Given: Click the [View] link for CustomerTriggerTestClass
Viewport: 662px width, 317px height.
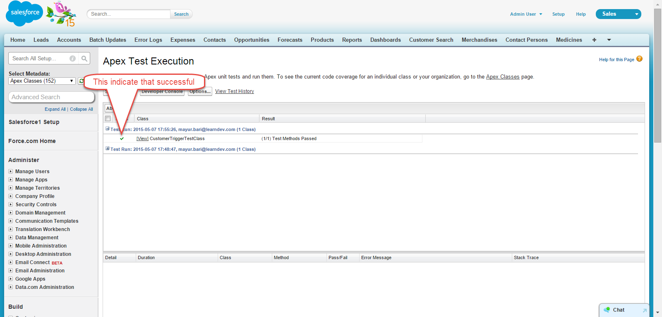Looking at the screenshot, I should pos(142,139).
